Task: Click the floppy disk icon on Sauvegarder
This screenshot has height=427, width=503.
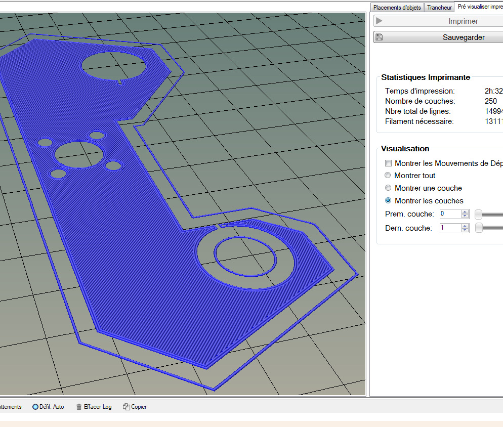Action: [x=380, y=37]
